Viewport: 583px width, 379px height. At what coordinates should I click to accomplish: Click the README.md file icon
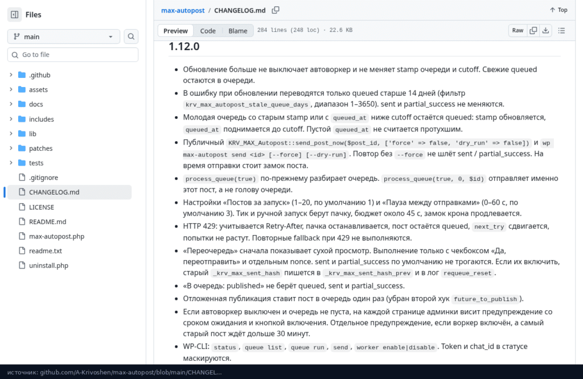[22, 221]
